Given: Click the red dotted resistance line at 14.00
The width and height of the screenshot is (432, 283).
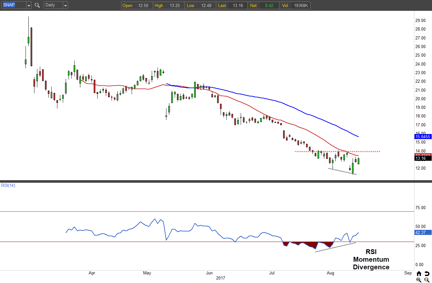Looking at the screenshot, I should coord(367,151).
